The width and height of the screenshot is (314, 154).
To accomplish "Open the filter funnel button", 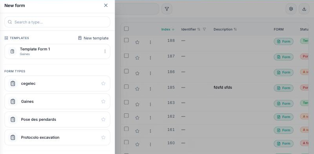I will [166, 9].
